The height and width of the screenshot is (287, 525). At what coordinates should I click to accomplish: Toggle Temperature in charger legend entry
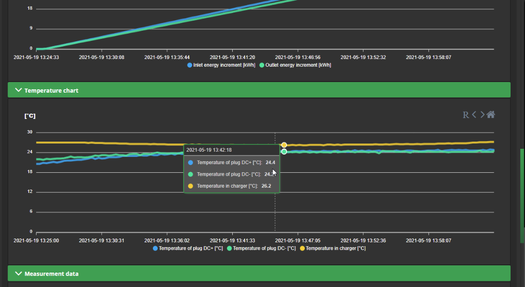[333, 249]
